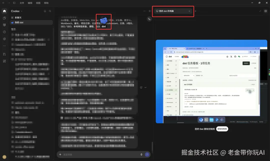Open the 编辑 menu
This screenshot has height=161, width=270.
30,3
